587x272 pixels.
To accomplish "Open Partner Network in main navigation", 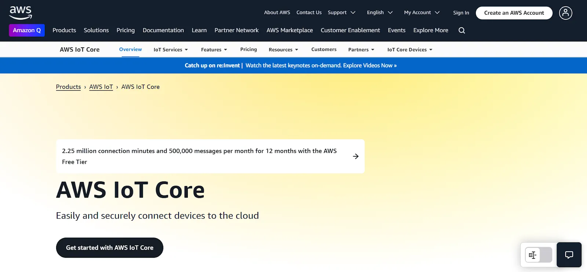I will (x=237, y=30).
